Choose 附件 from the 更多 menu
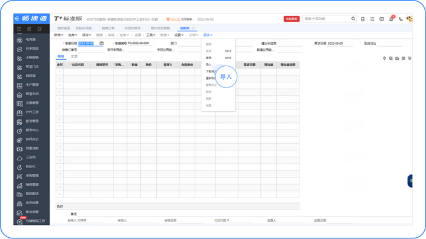426x239 pixels. (x=209, y=92)
